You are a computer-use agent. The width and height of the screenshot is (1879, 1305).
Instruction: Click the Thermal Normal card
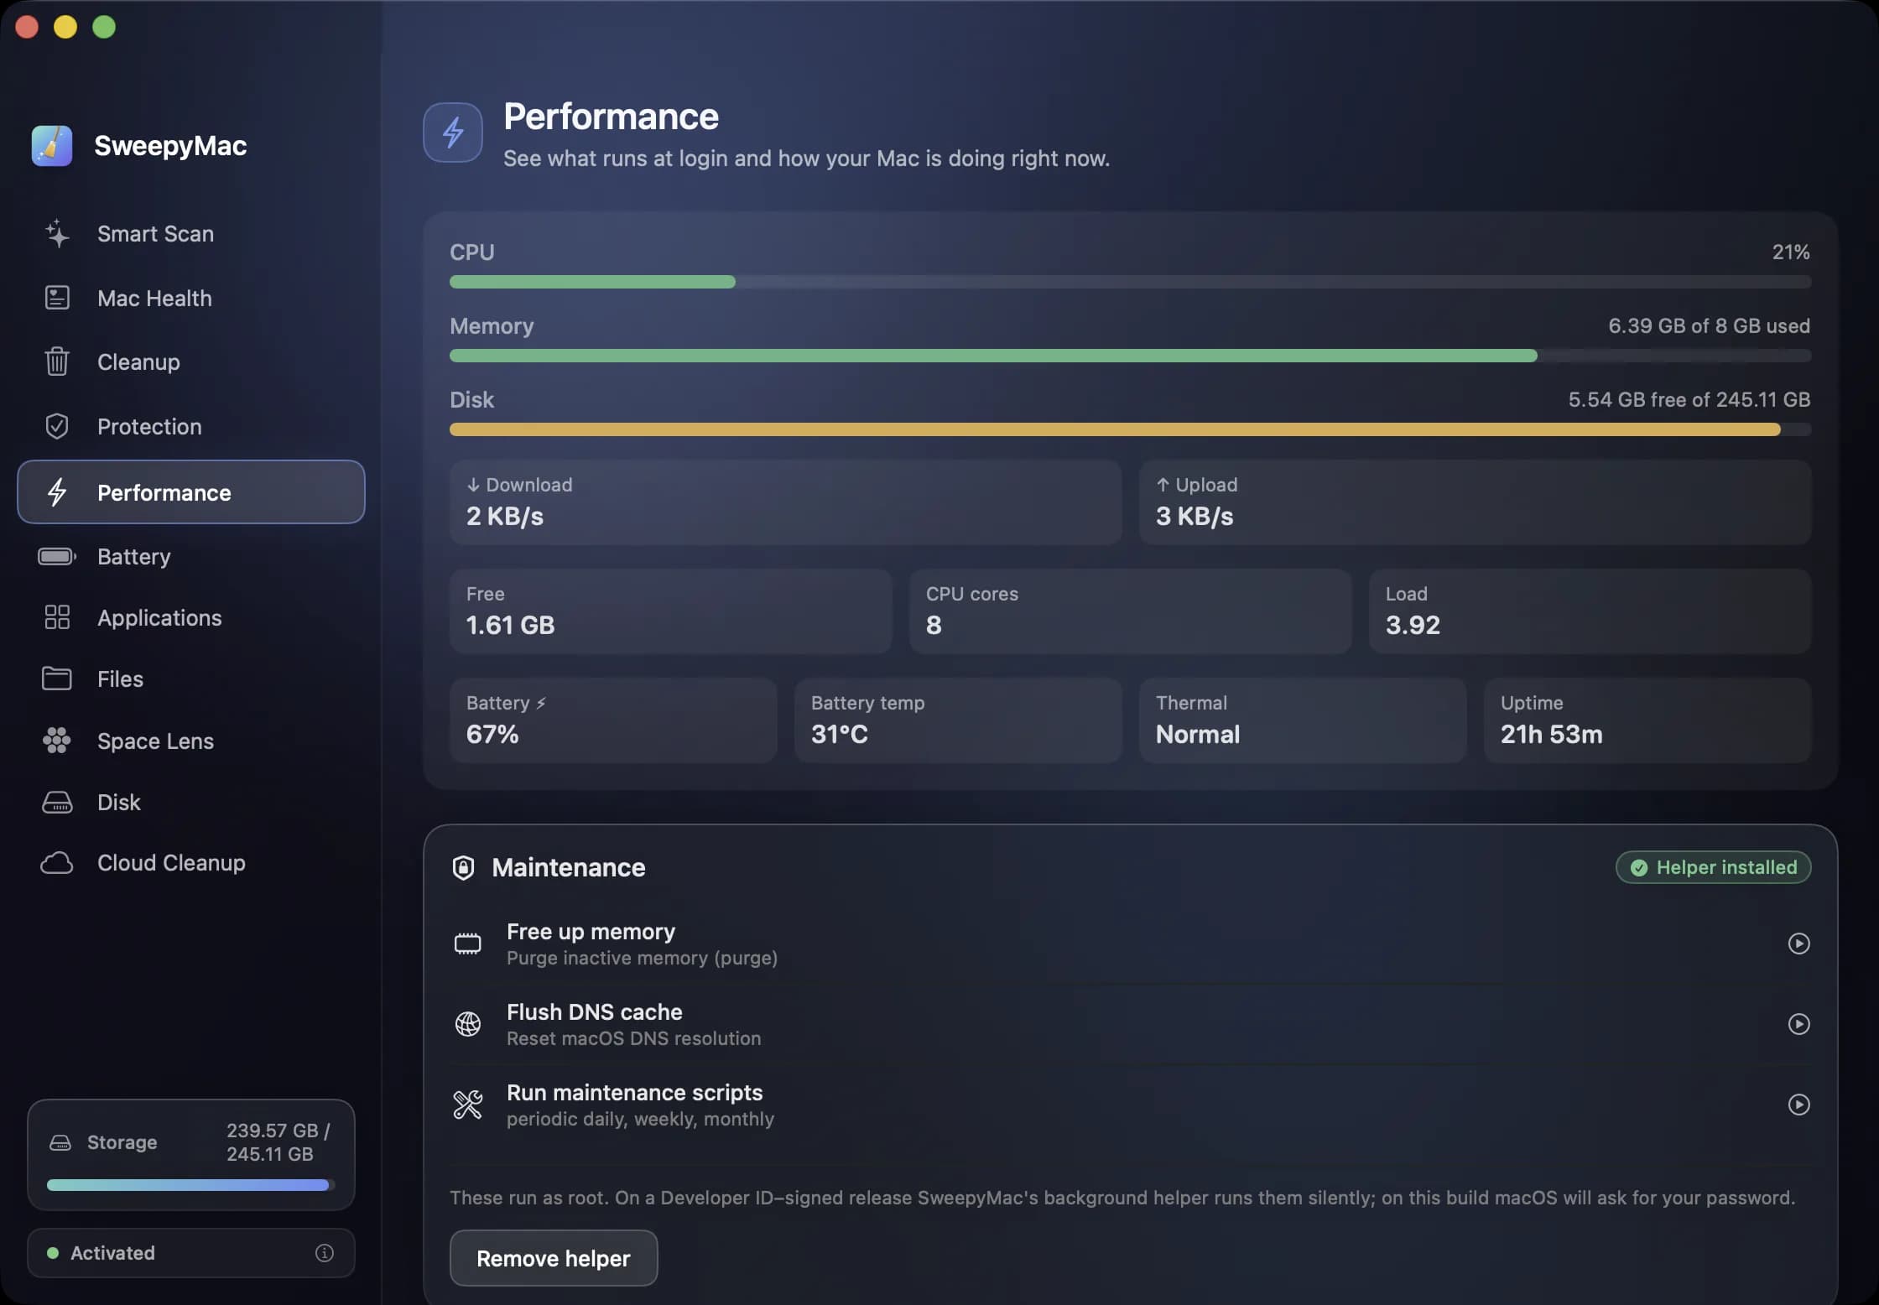[1303, 720]
